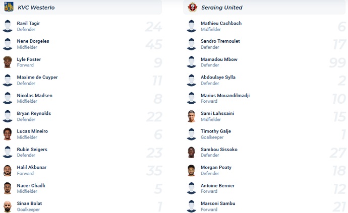Select player name Ravil Tagir
Viewport: 348px width, 213px height.
tap(28, 23)
